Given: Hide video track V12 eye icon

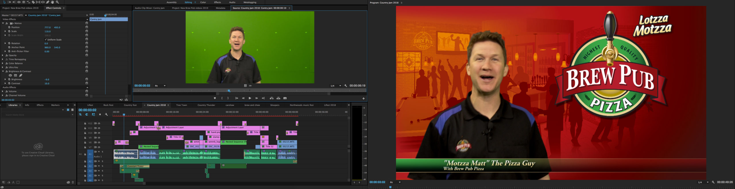Looking at the screenshot, I should click(x=99, y=124).
